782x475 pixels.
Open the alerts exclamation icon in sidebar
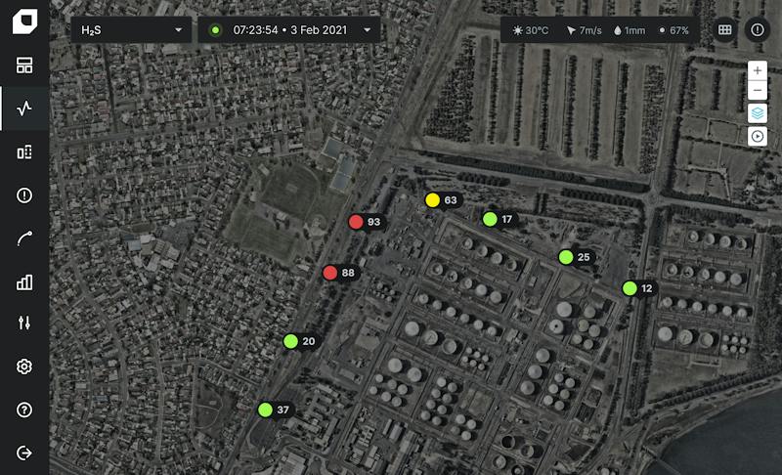coord(23,195)
